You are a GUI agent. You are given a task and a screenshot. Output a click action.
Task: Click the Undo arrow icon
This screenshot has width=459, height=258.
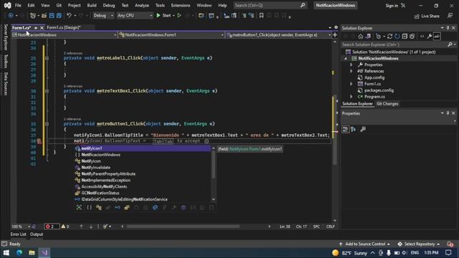point(69,16)
